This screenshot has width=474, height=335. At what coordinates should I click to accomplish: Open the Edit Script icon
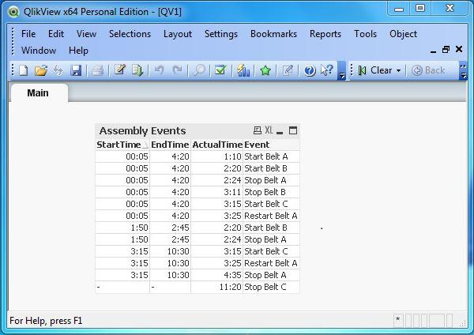coord(120,70)
